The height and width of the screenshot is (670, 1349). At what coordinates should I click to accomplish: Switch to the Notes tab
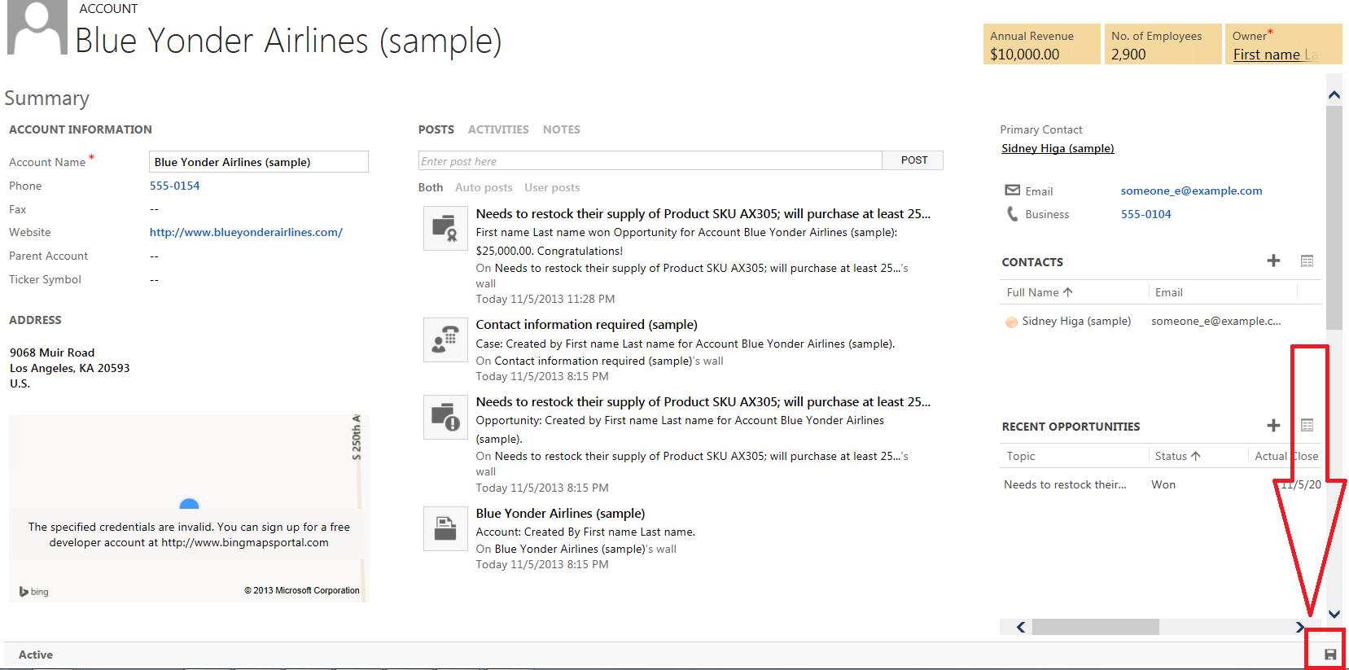click(561, 129)
